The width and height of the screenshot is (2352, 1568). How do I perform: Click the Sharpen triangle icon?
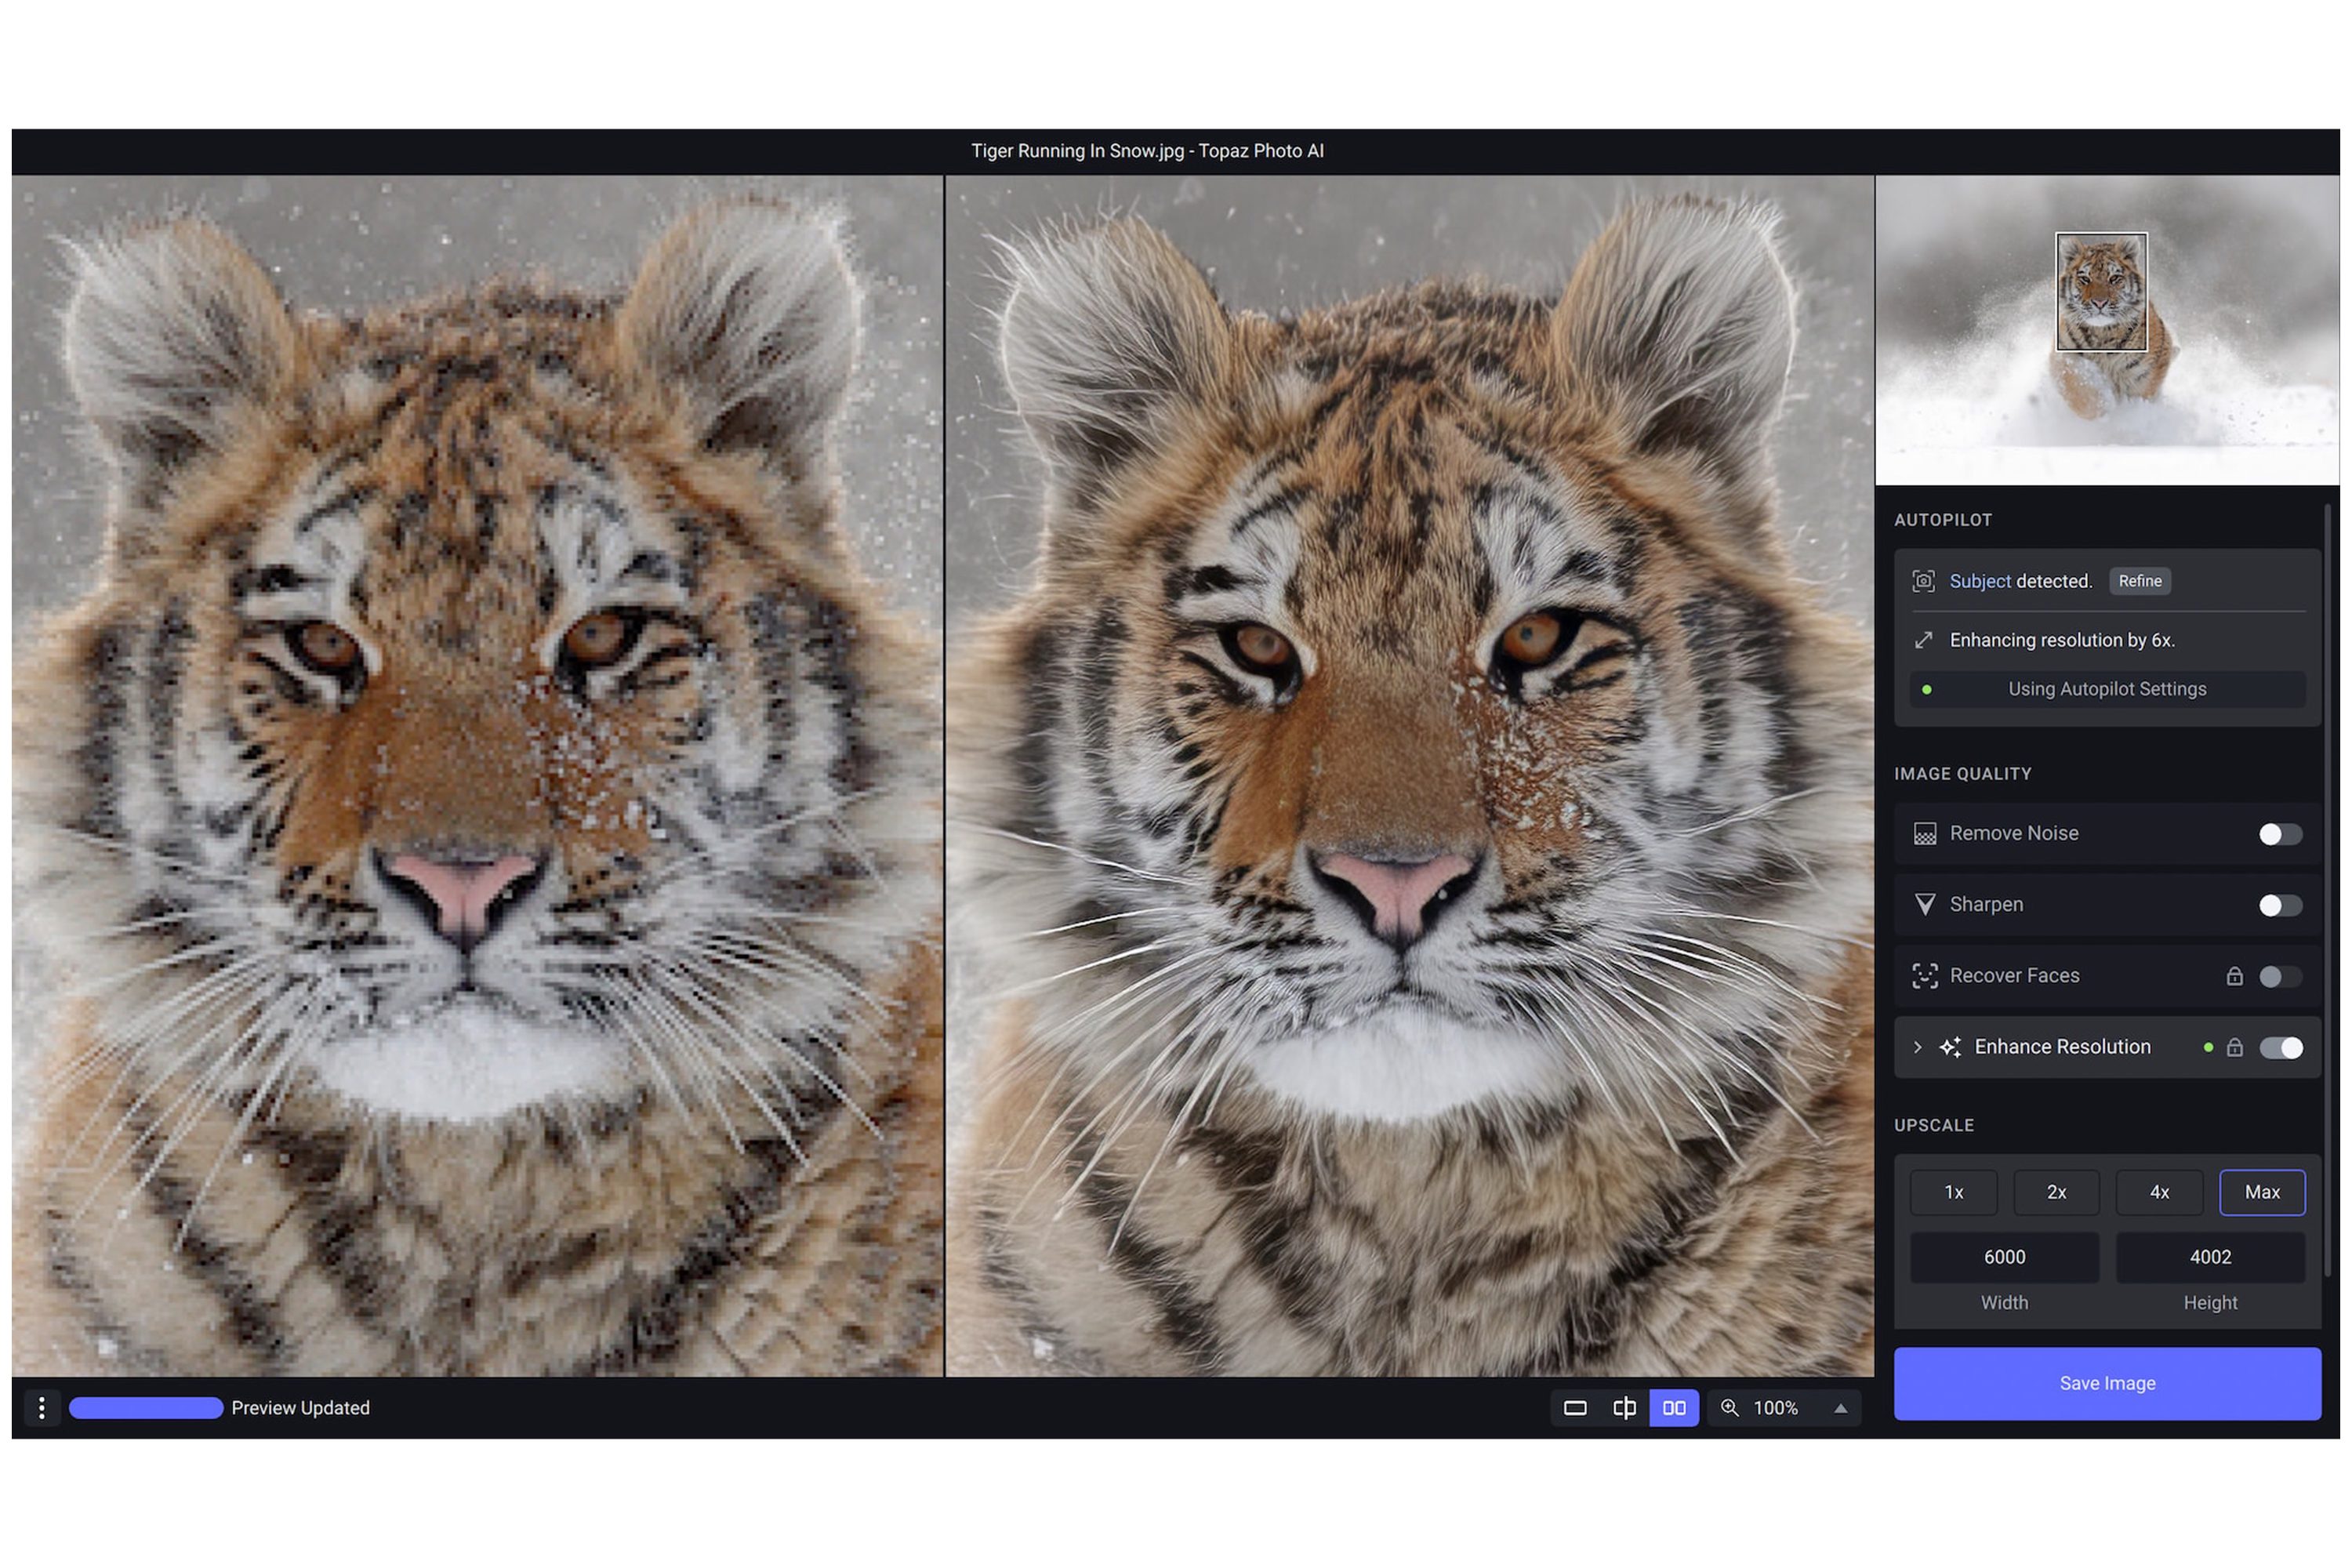pyautogui.click(x=1924, y=904)
